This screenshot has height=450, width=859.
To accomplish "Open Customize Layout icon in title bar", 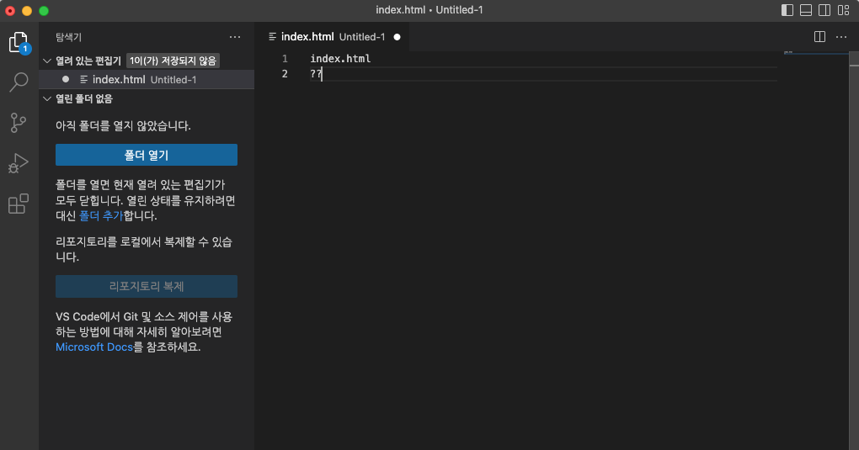I will (x=844, y=10).
